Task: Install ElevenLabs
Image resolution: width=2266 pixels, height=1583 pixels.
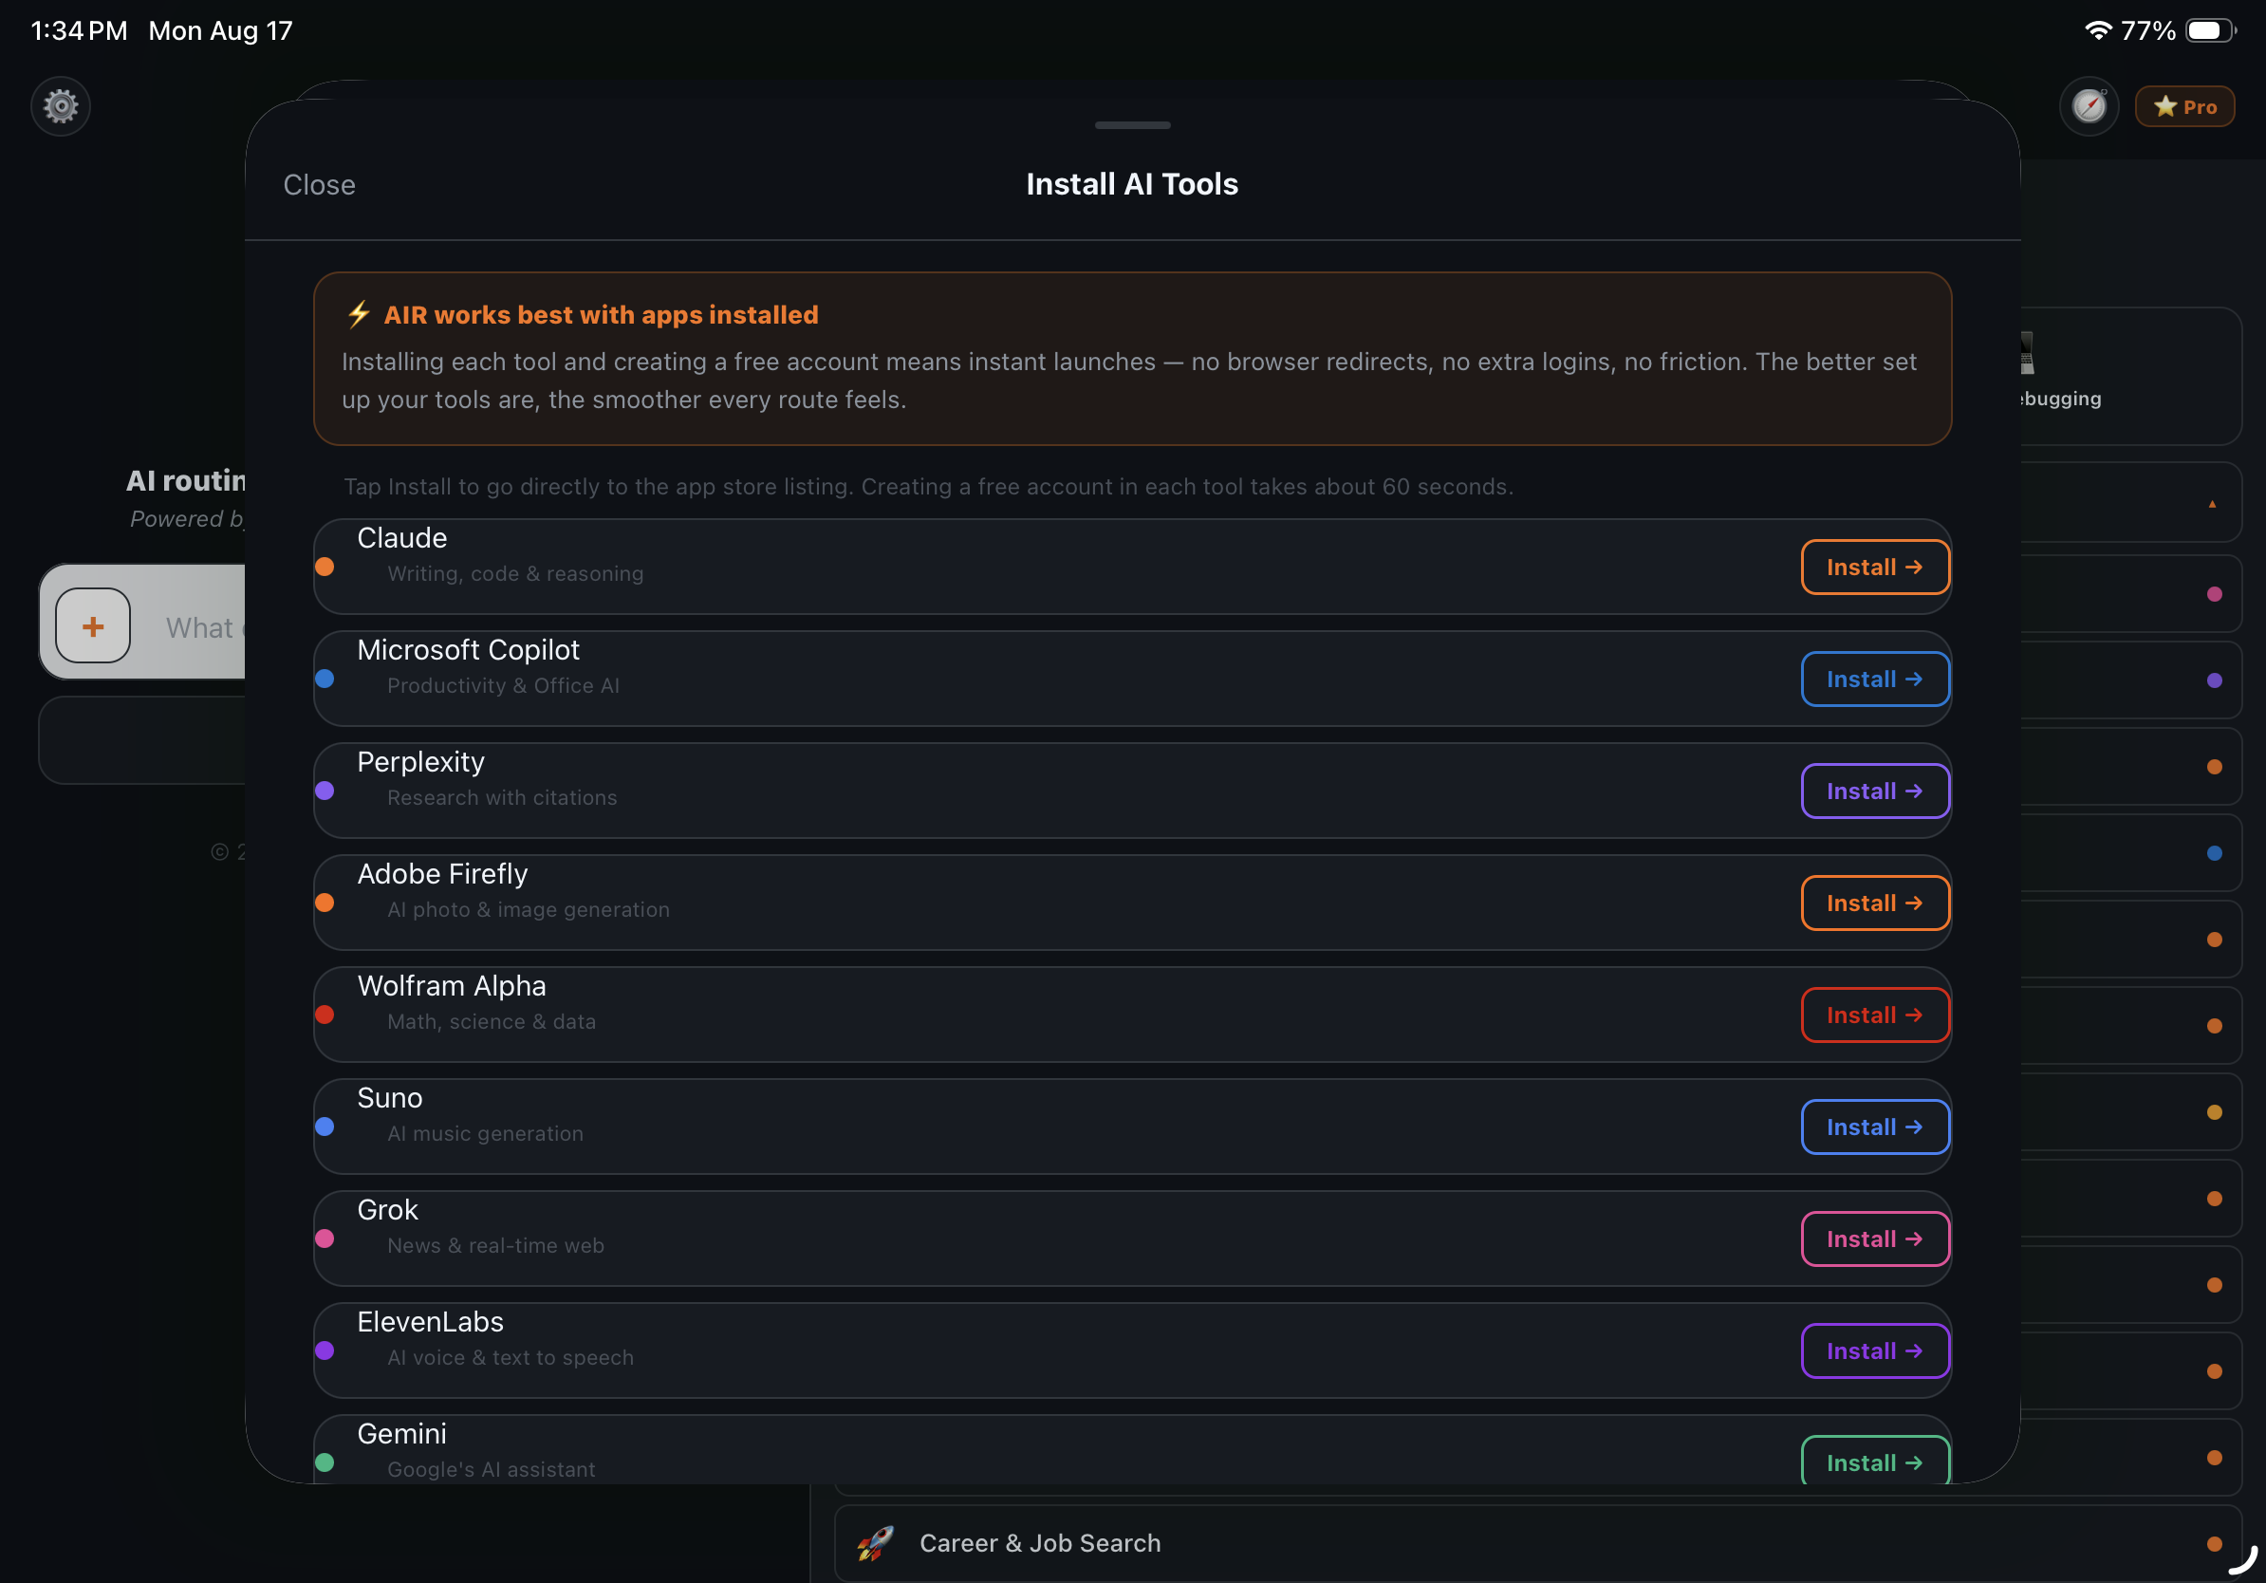Action: (1874, 1351)
